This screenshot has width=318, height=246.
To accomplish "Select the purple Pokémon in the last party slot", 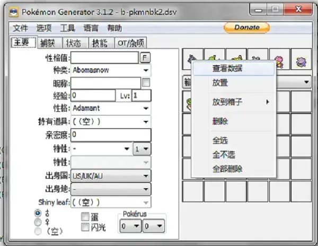I will coord(301,61).
